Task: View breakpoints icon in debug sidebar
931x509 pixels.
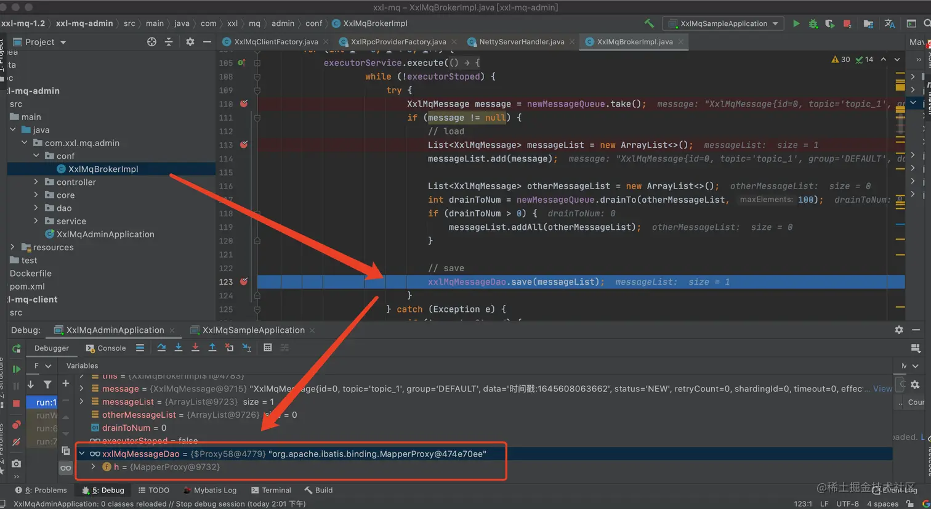Action: tap(17, 425)
